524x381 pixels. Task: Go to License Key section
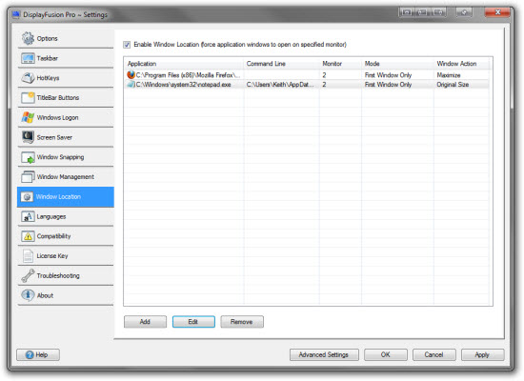(66, 256)
